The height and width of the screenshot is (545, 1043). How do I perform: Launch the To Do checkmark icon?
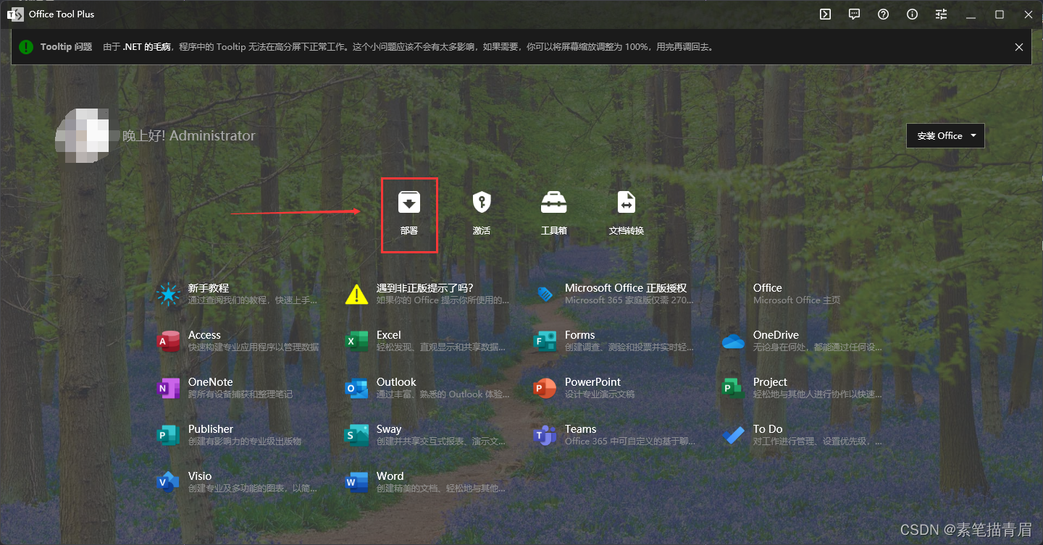733,435
